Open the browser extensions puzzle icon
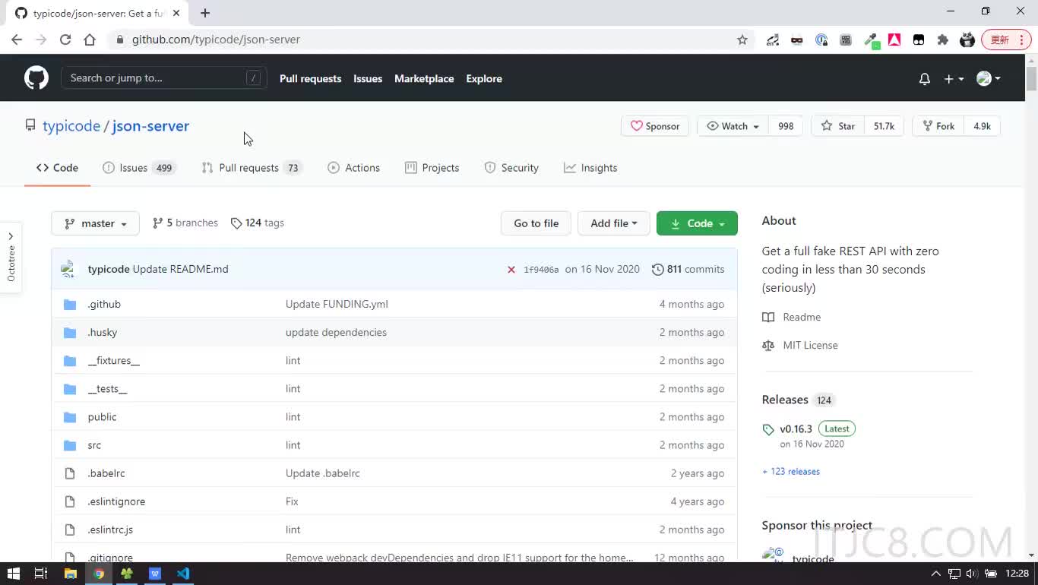This screenshot has width=1038, height=585. (x=943, y=40)
